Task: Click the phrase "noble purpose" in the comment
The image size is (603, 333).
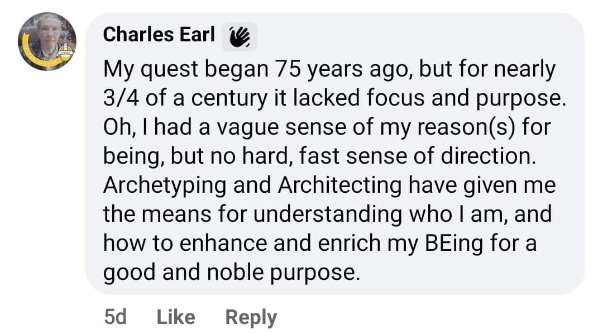Action: tap(284, 273)
